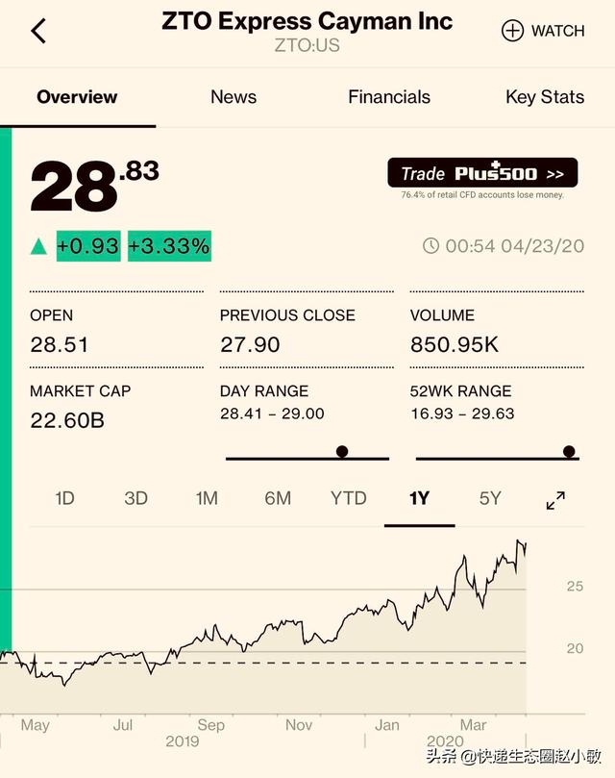Image resolution: width=615 pixels, height=778 pixels.
Task: Show the 5Y chart range
Action: coord(490,498)
